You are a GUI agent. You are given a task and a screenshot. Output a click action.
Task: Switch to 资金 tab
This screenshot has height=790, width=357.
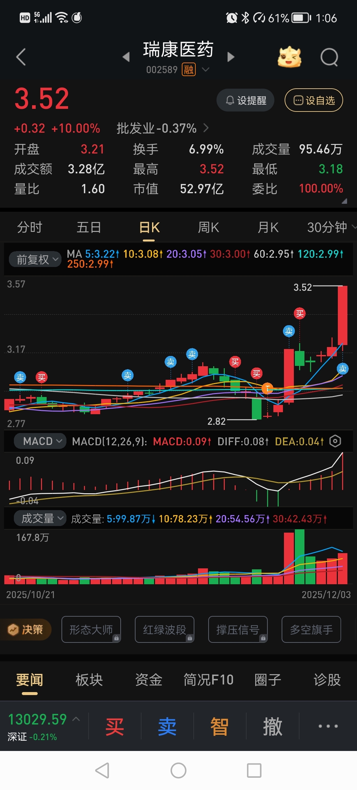(149, 680)
